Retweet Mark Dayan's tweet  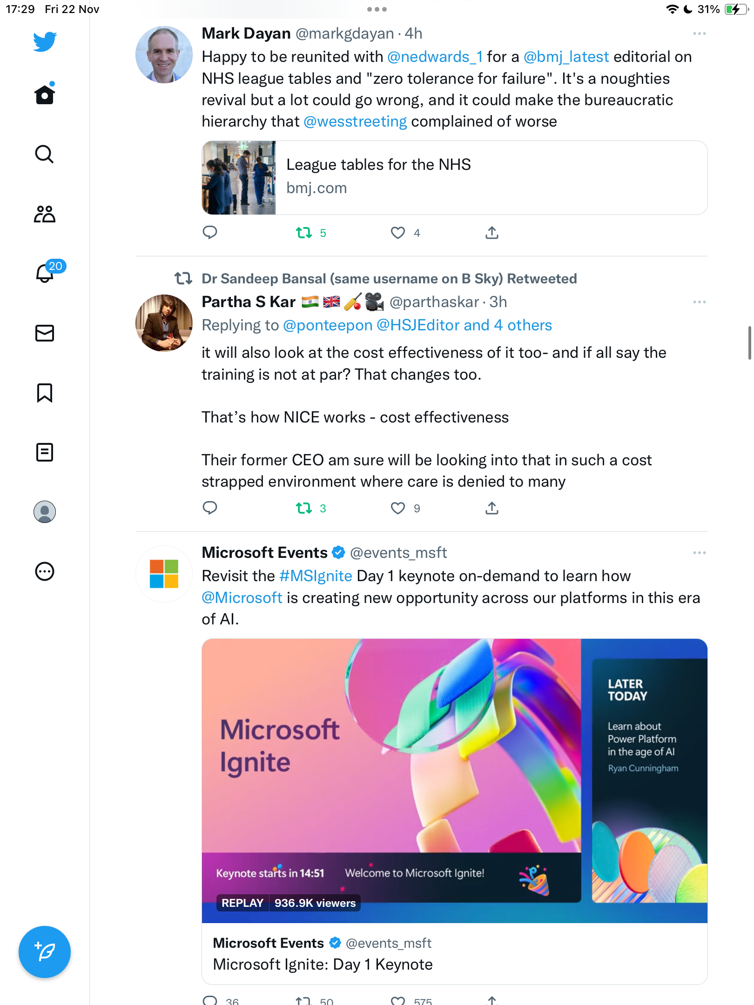[x=304, y=233]
